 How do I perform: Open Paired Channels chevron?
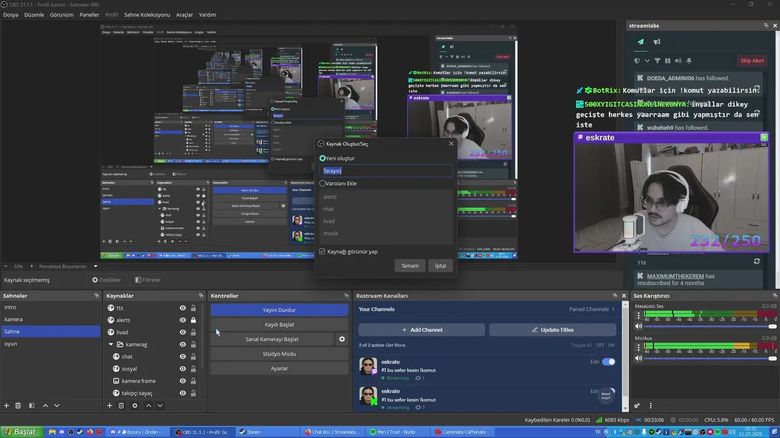(x=613, y=309)
